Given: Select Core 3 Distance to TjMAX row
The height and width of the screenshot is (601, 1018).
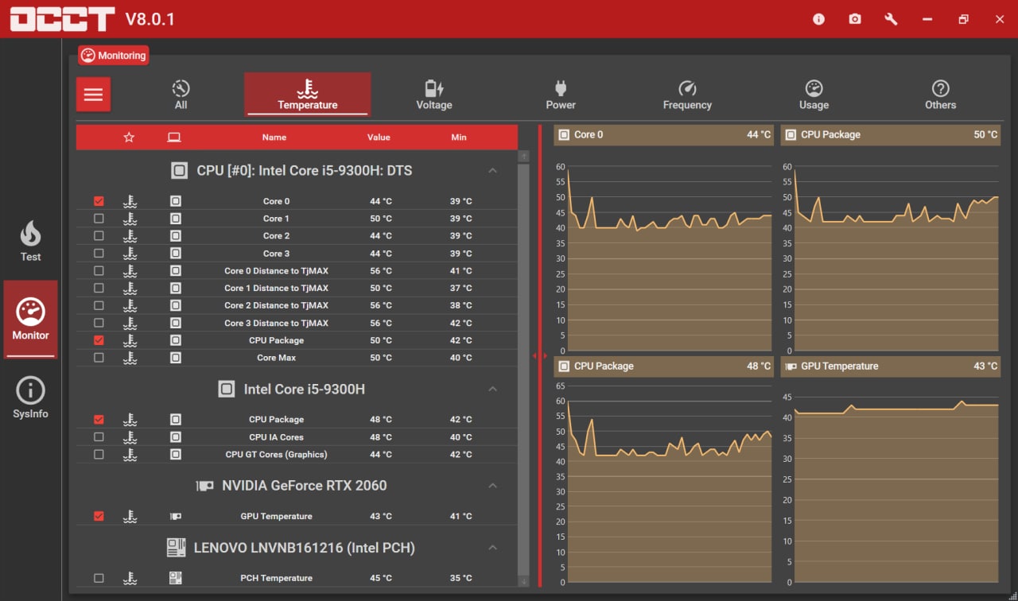Looking at the screenshot, I should click(x=297, y=323).
